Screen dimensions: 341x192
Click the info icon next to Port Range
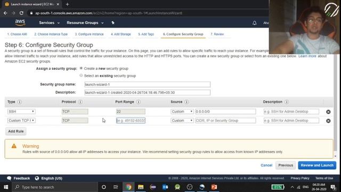pos(139,102)
